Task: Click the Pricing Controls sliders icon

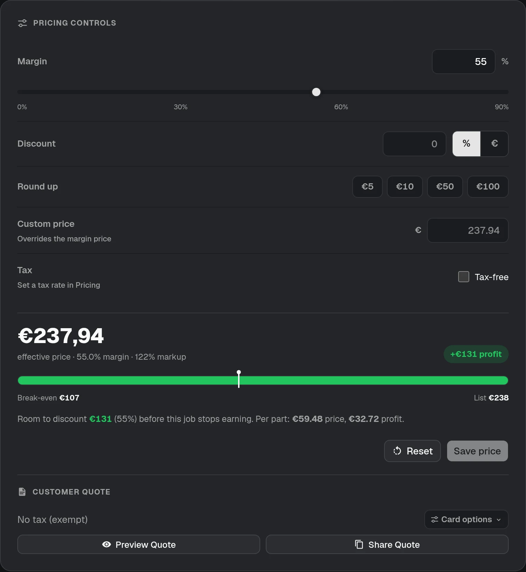Action: [22, 23]
